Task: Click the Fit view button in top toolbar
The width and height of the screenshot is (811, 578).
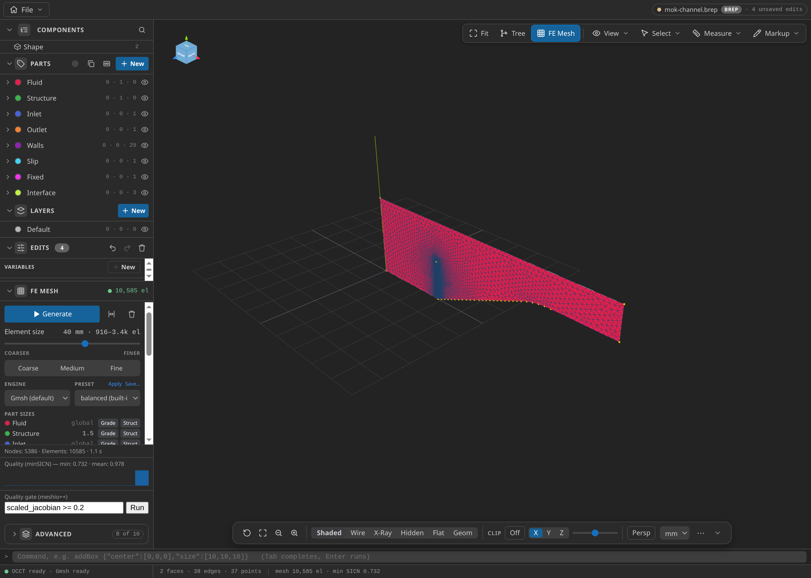Action: 479,34
